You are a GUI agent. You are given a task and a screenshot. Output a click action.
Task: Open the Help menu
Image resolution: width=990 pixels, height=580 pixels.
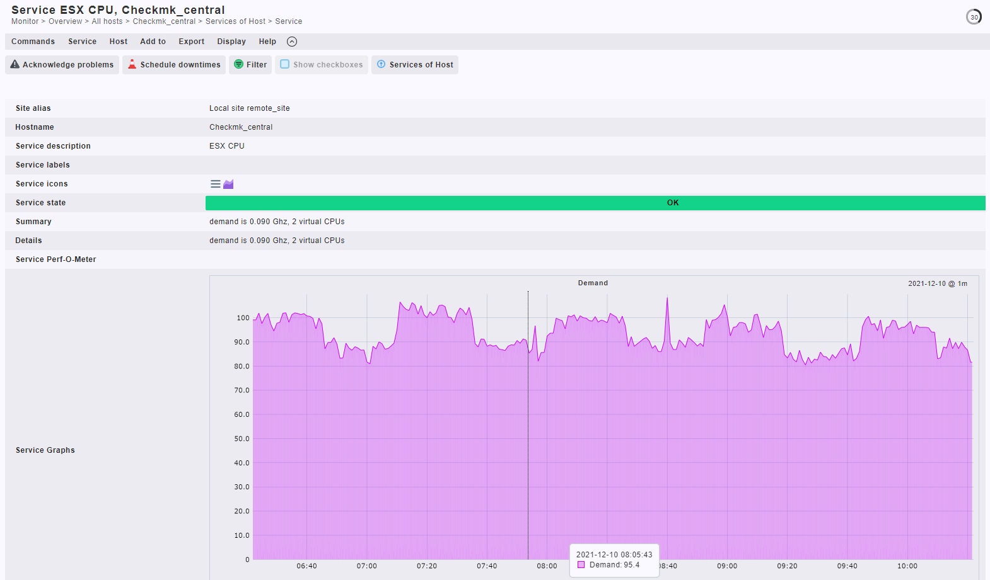click(x=267, y=42)
